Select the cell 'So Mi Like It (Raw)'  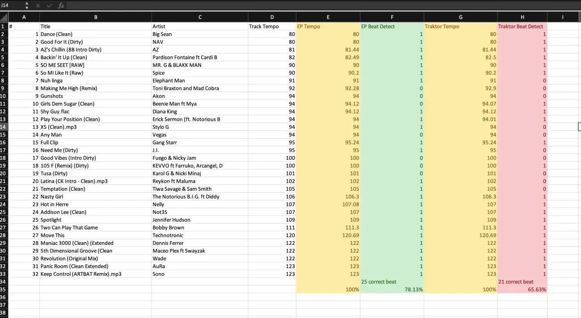(96, 73)
